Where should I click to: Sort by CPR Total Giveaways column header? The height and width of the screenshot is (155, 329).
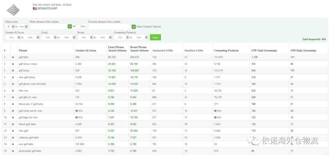(x=264, y=51)
